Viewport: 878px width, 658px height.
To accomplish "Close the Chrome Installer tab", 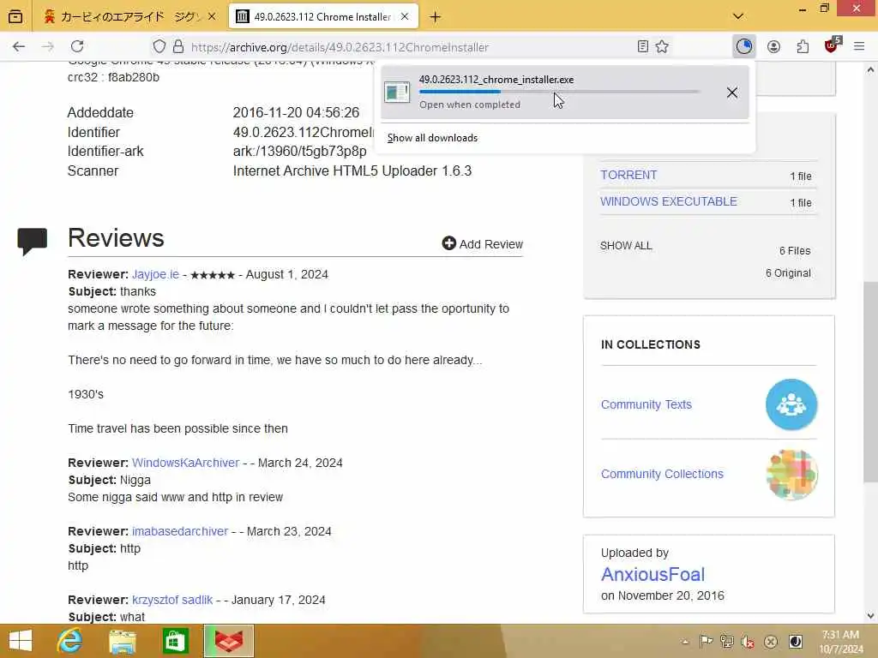I will coord(405,17).
